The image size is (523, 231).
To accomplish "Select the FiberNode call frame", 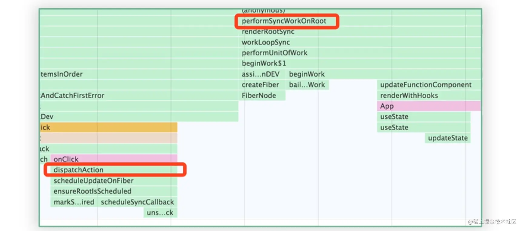I will coord(262,96).
